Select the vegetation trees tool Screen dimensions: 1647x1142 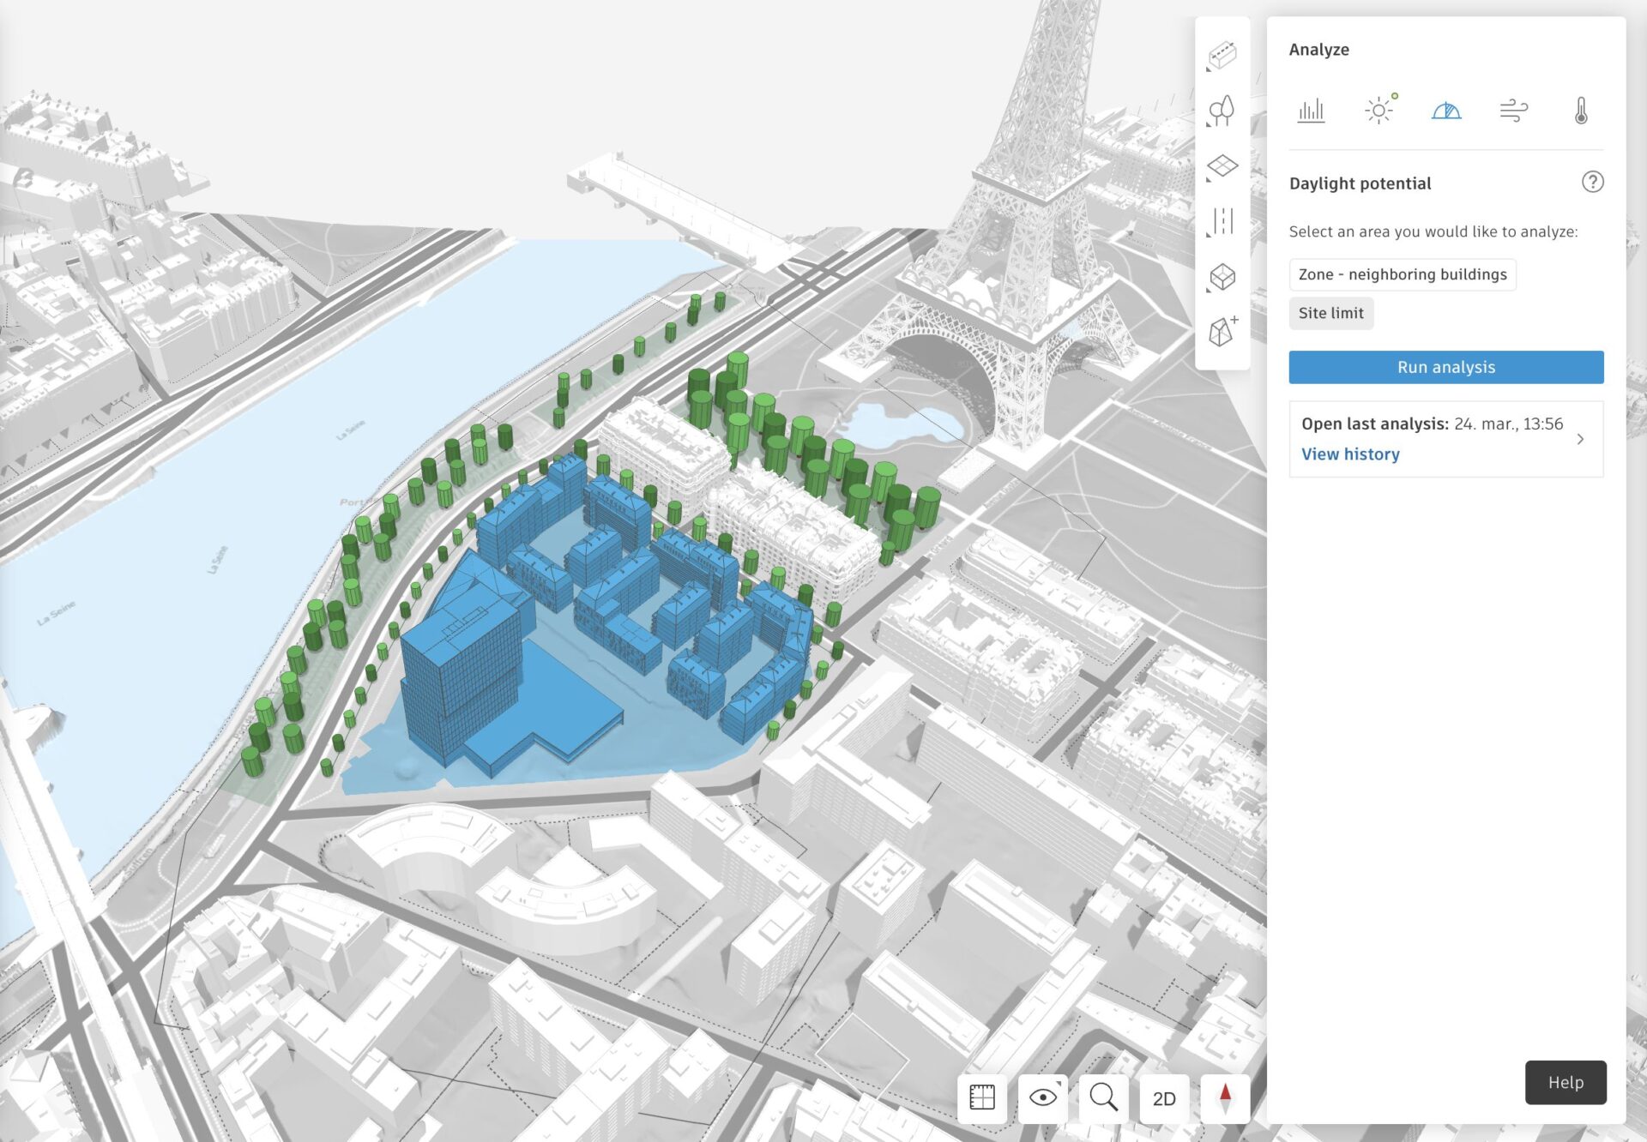(1222, 111)
